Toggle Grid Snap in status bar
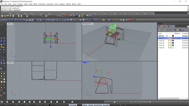This screenshot has width=189, height=106. pyautogui.click(x=73, y=105)
